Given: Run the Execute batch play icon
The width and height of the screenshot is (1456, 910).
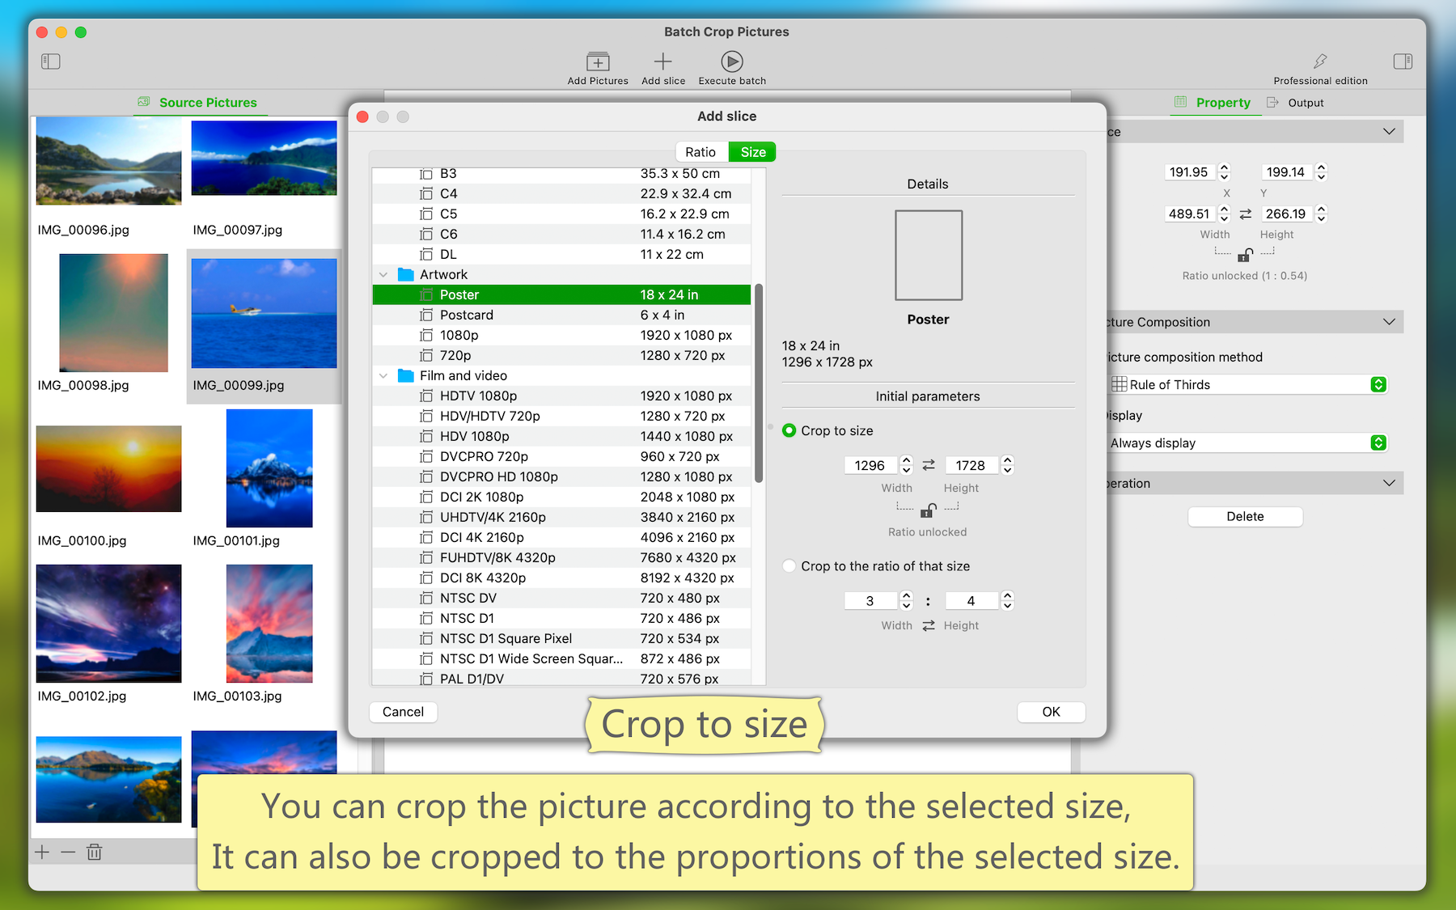Looking at the screenshot, I should click(x=732, y=61).
